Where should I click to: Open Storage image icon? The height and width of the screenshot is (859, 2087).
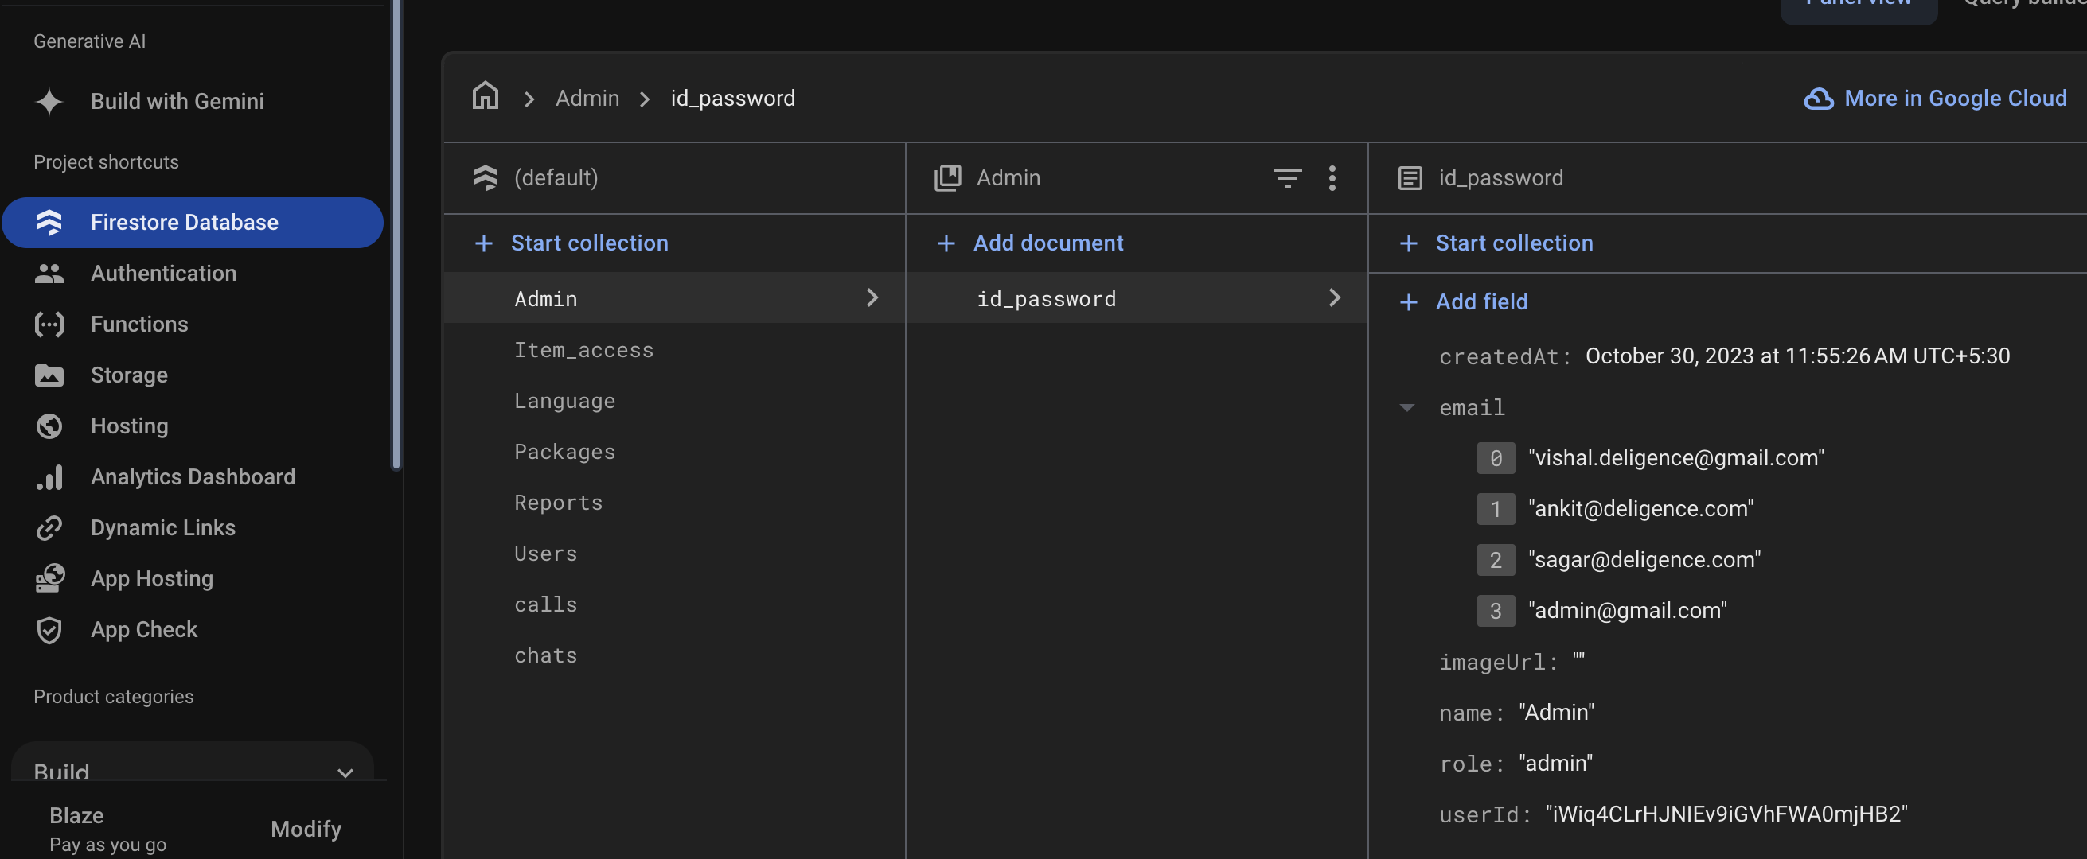pos(49,375)
